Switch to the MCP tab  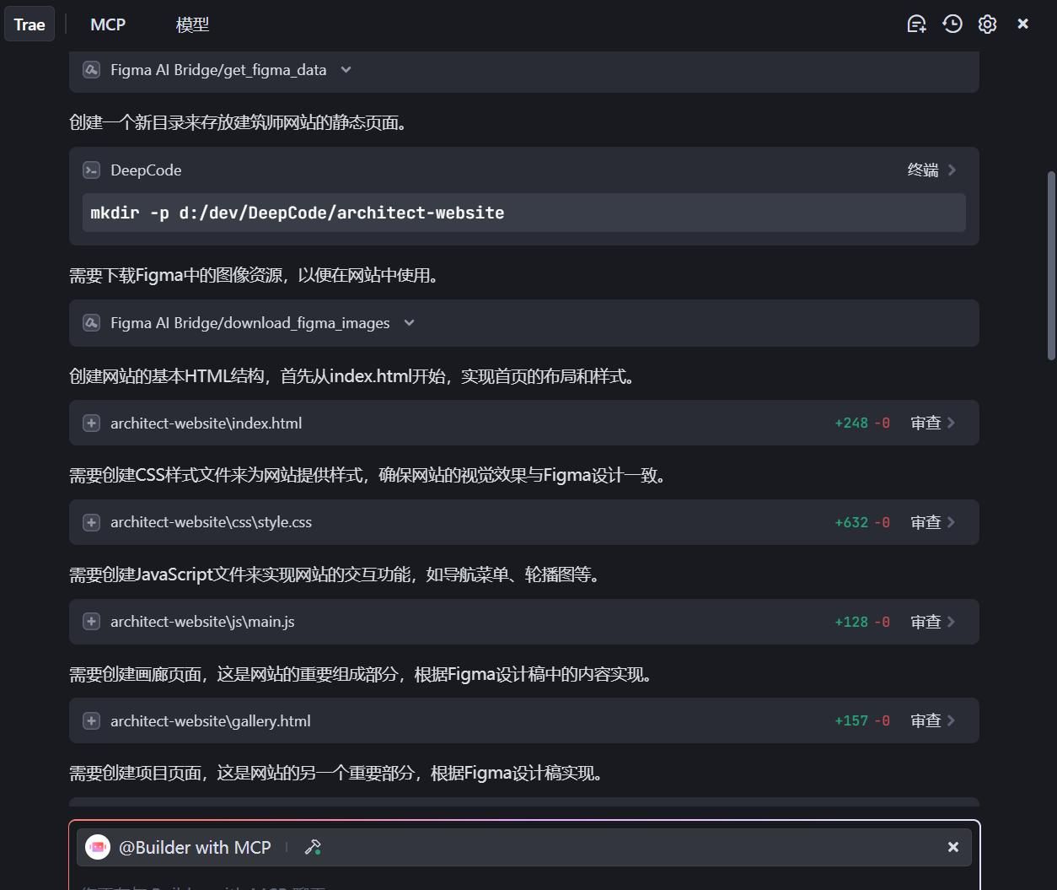(x=107, y=24)
